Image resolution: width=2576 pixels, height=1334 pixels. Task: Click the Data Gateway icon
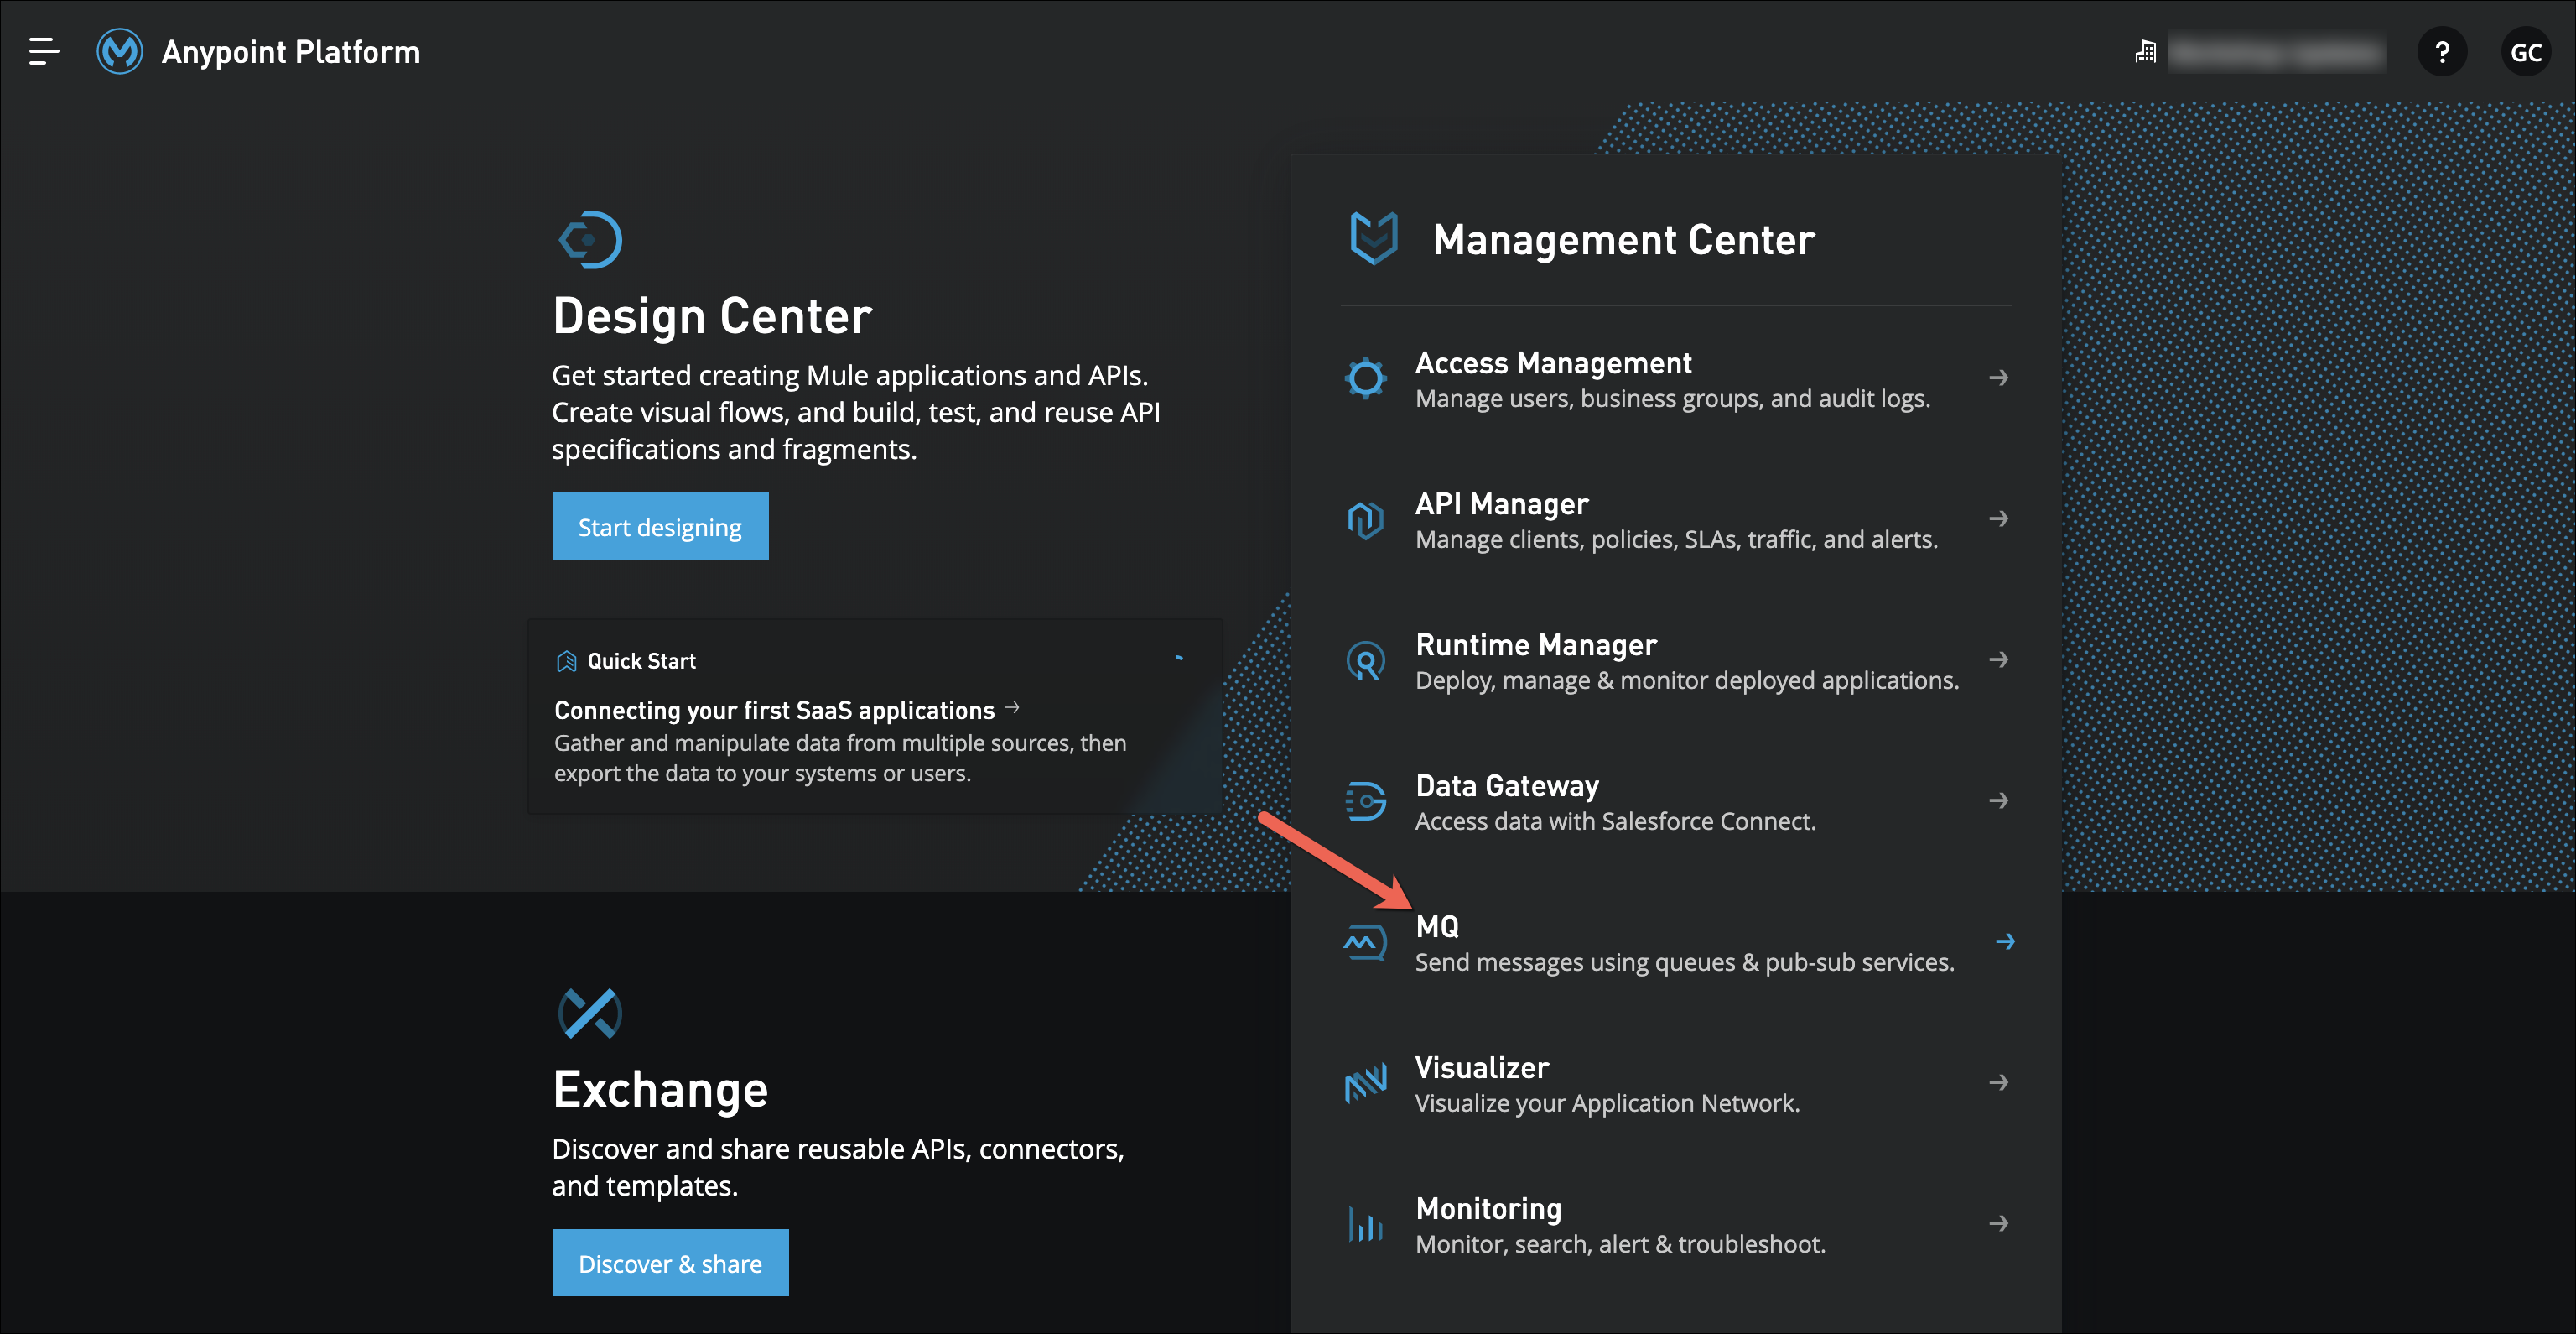pyautogui.click(x=1365, y=800)
